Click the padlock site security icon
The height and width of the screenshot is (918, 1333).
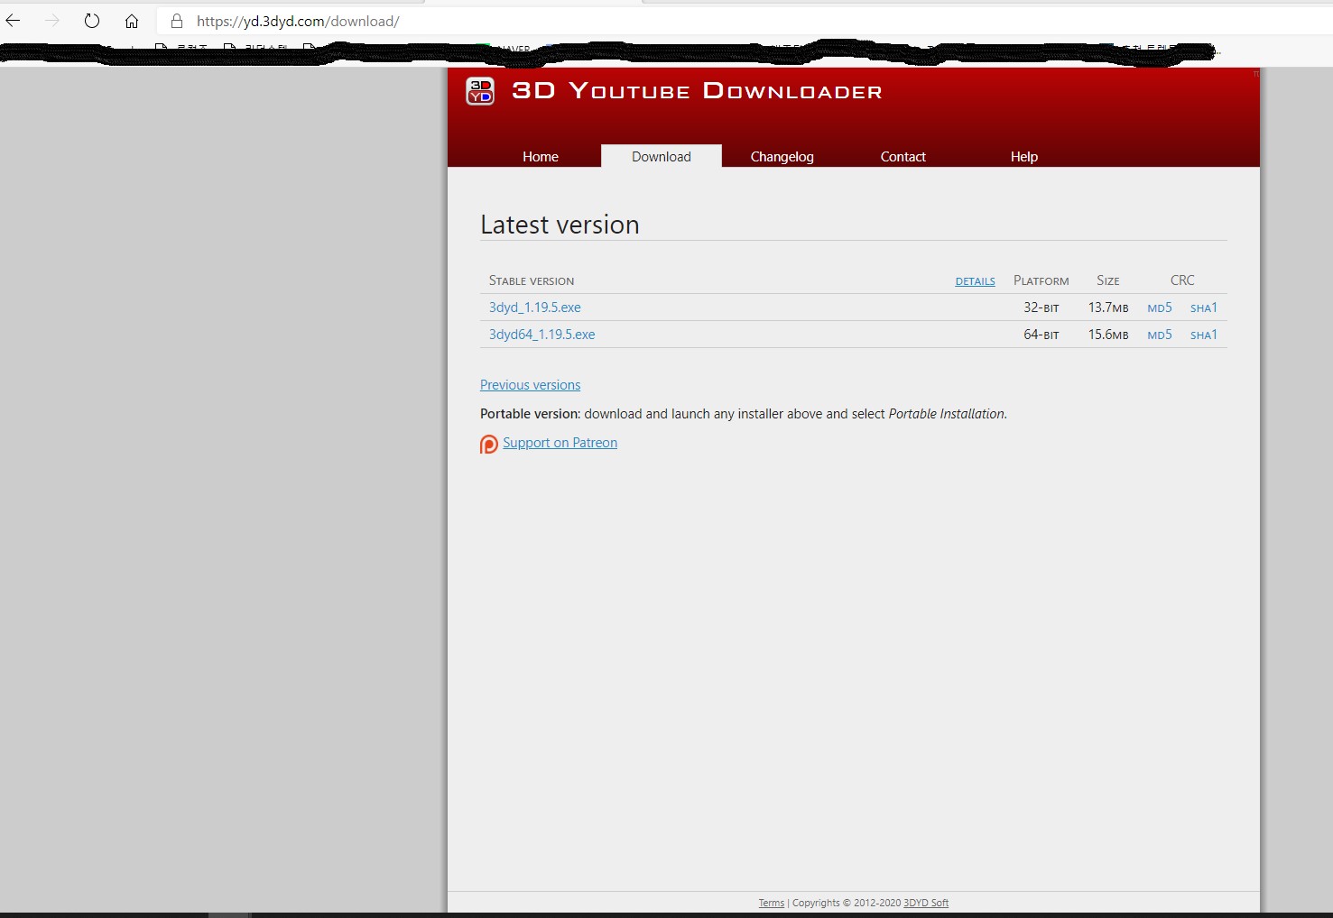[x=177, y=21]
